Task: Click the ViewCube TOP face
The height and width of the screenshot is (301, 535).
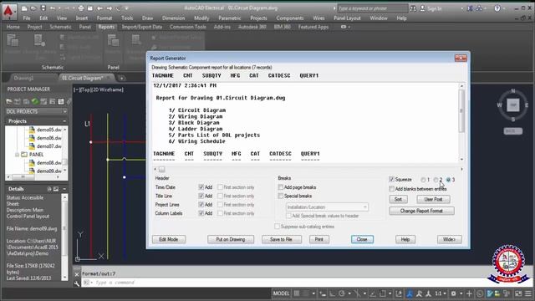Action: pos(512,105)
